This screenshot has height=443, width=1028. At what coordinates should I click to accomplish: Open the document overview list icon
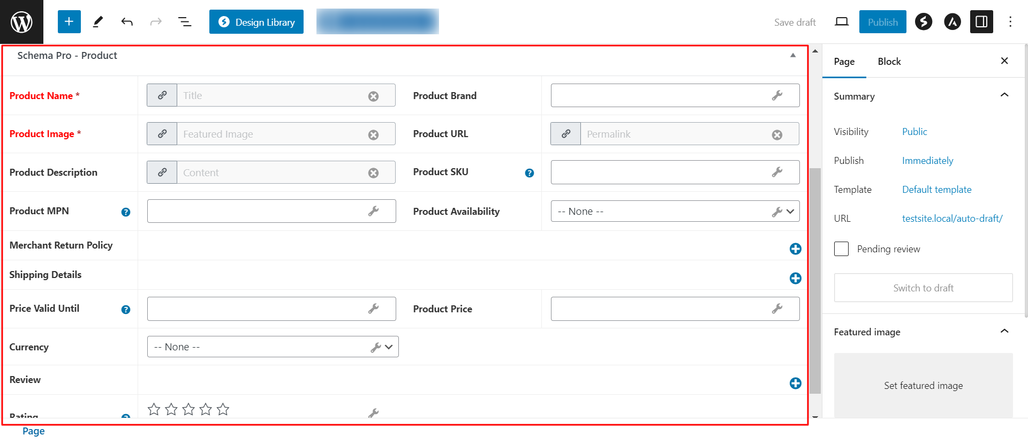185,22
